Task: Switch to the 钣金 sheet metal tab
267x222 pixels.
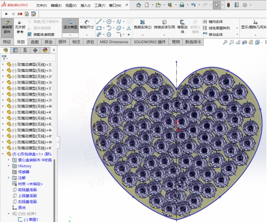Action: [x=49, y=42]
